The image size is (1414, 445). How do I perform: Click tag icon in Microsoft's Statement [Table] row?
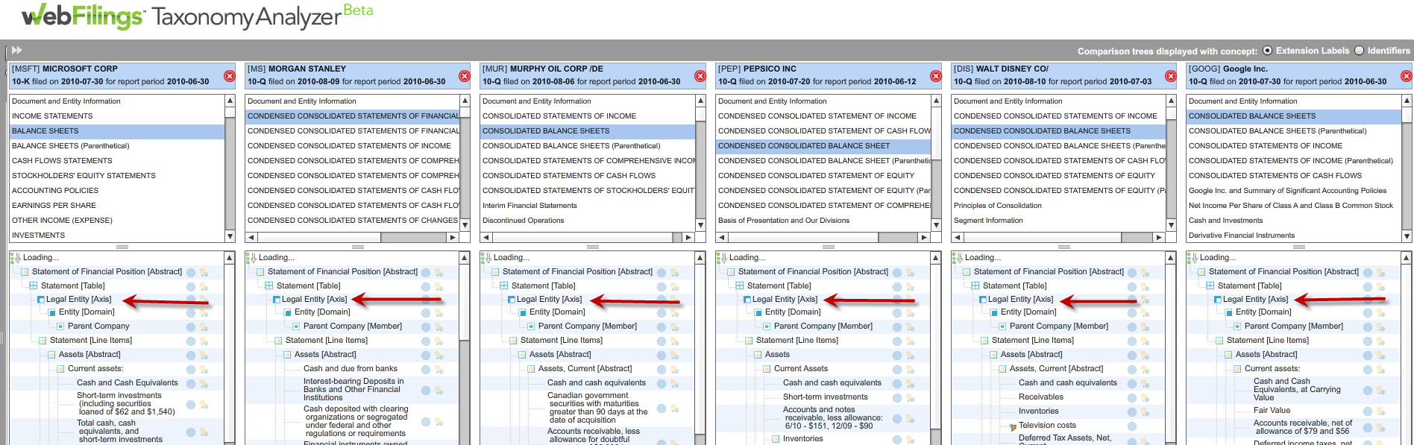tap(204, 287)
